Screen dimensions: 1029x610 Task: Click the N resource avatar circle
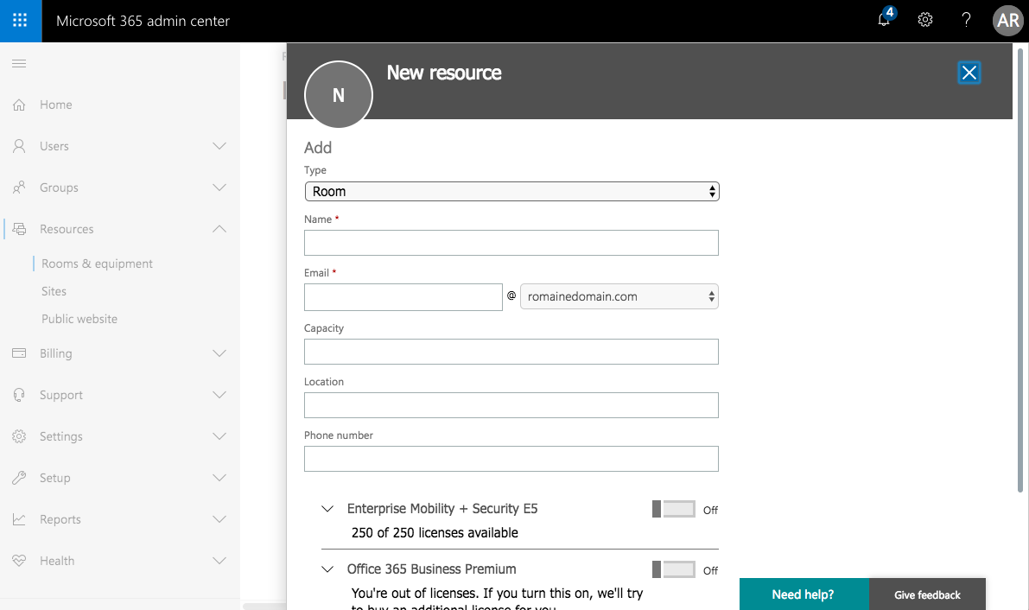click(x=339, y=95)
